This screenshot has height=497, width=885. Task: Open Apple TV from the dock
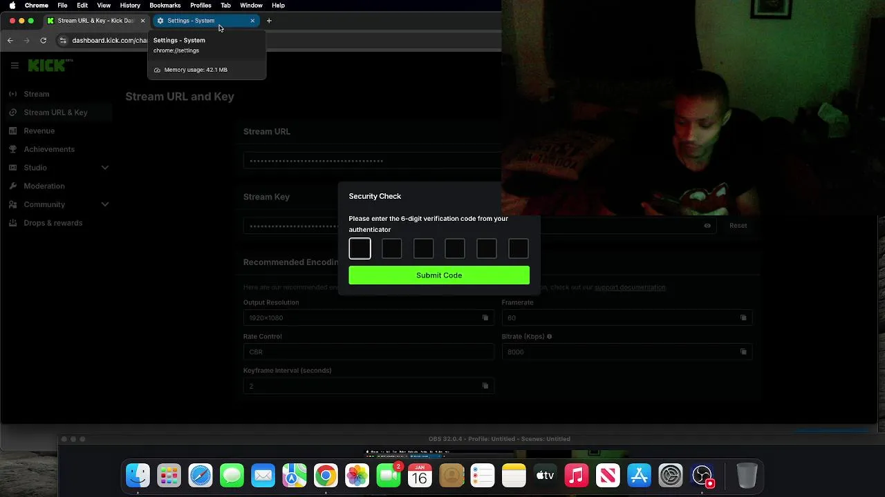coord(546,476)
